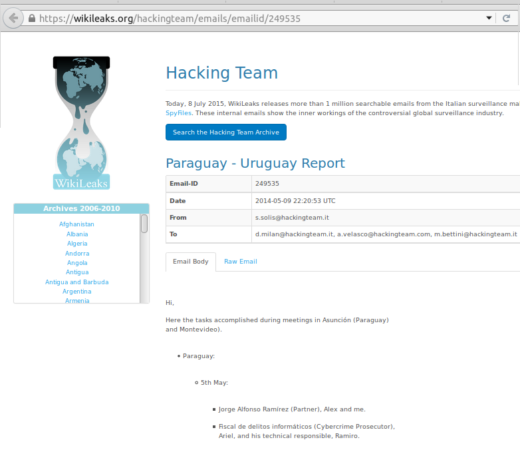This screenshot has width=520, height=456.
Task: Select the Email Body tab
Action: [x=191, y=262]
